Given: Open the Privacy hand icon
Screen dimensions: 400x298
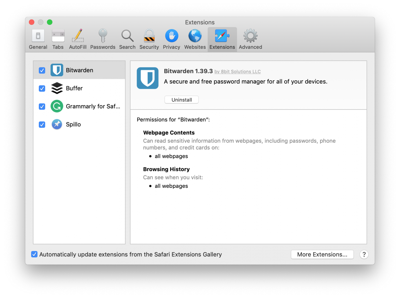Looking at the screenshot, I should 172,36.
